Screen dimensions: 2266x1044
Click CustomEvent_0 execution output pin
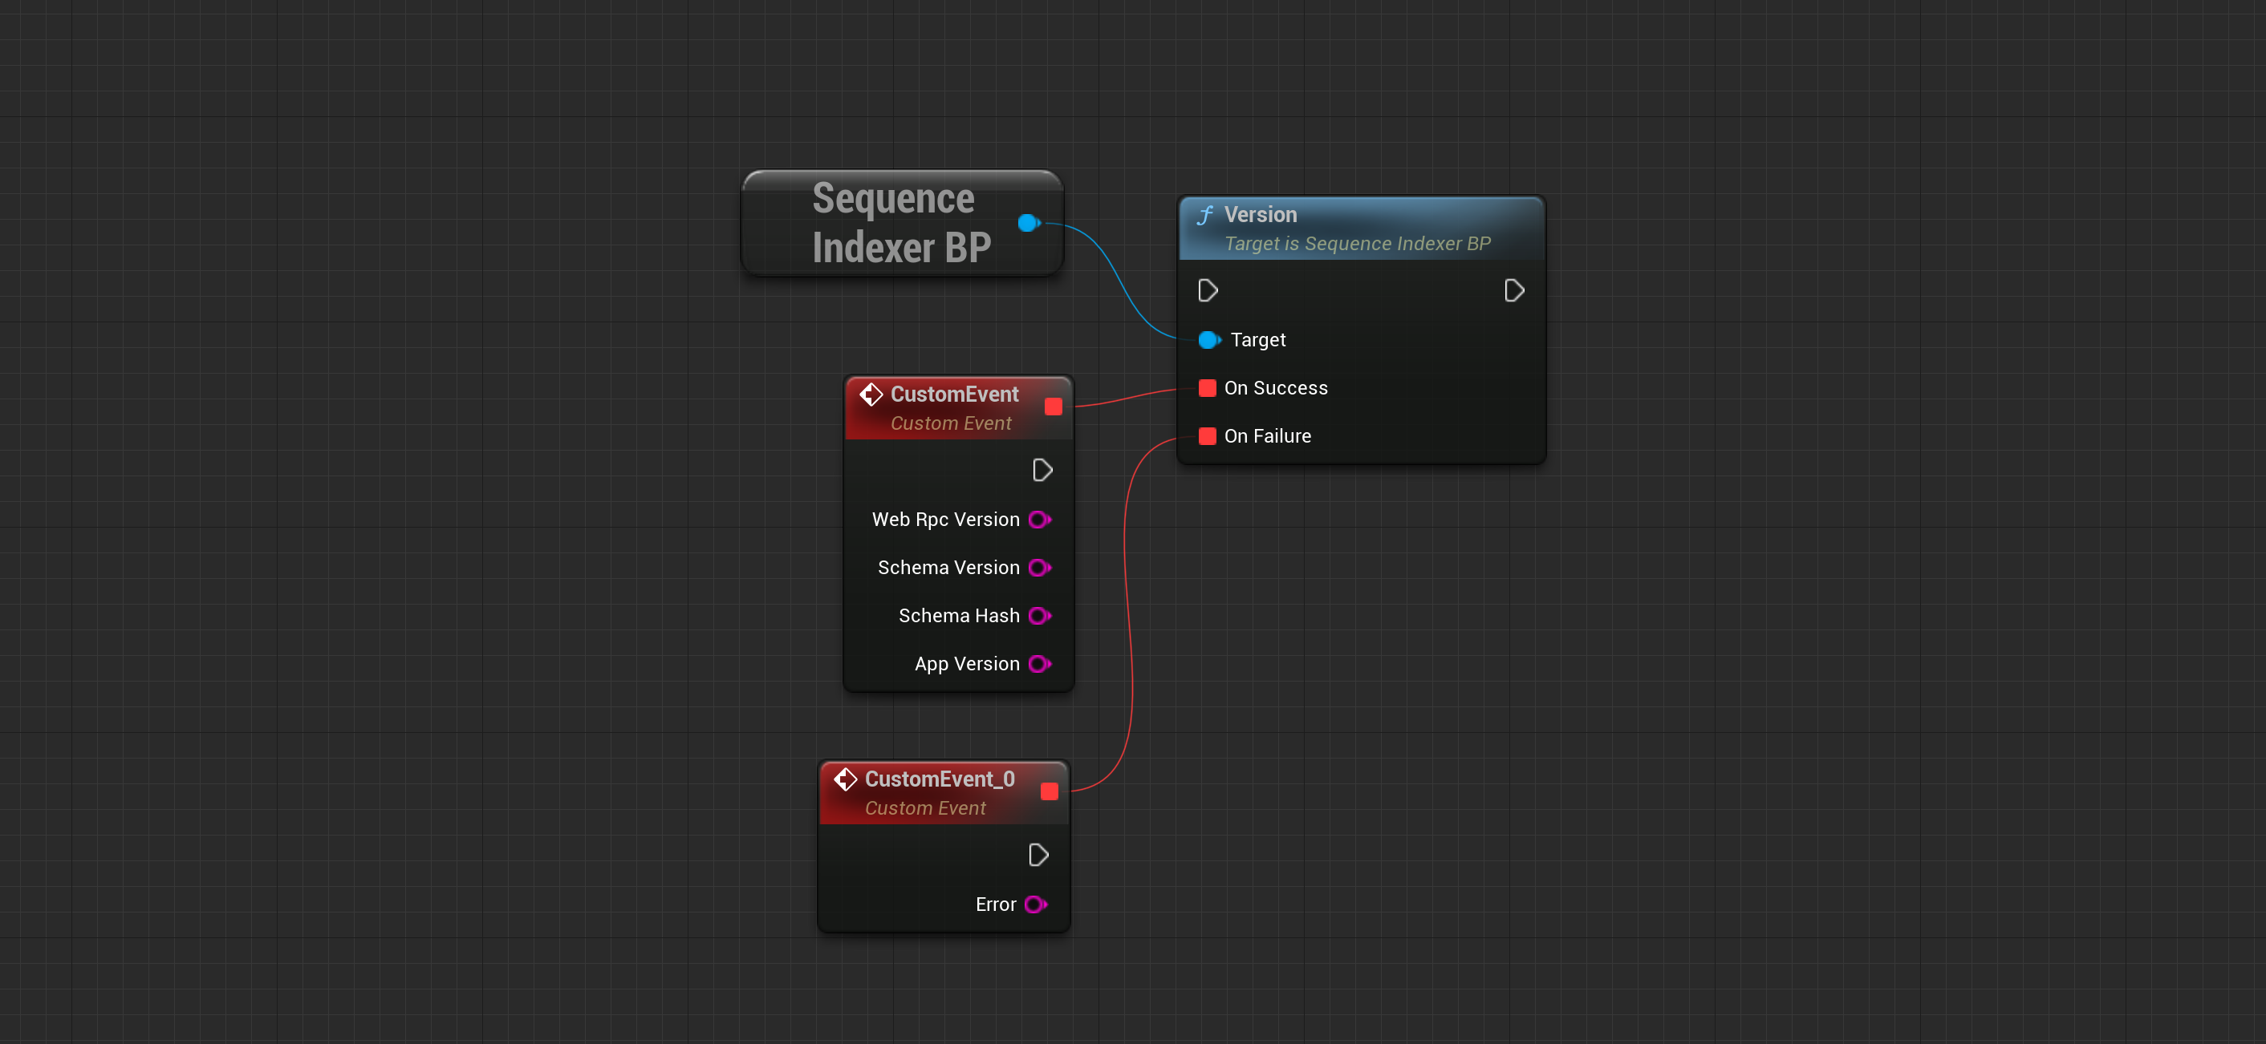tap(1038, 855)
